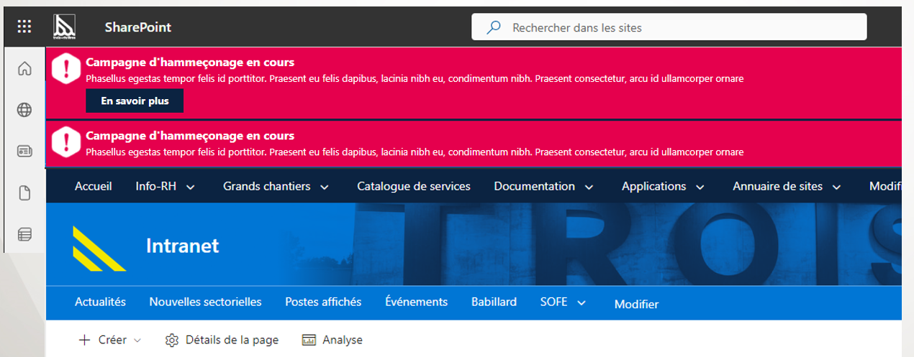The width and height of the screenshot is (914, 357).
Task: Click the first alert banner warning icon
Action: (x=66, y=69)
